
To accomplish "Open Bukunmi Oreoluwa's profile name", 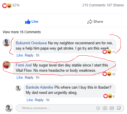I will [x=31, y=43].
